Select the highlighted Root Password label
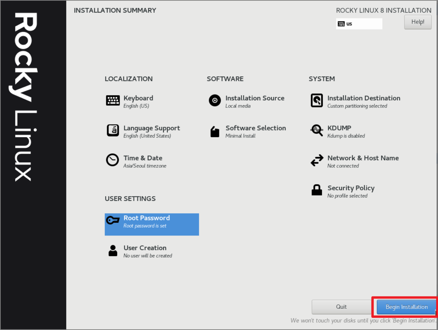The width and height of the screenshot is (438, 330). coord(147,218)
